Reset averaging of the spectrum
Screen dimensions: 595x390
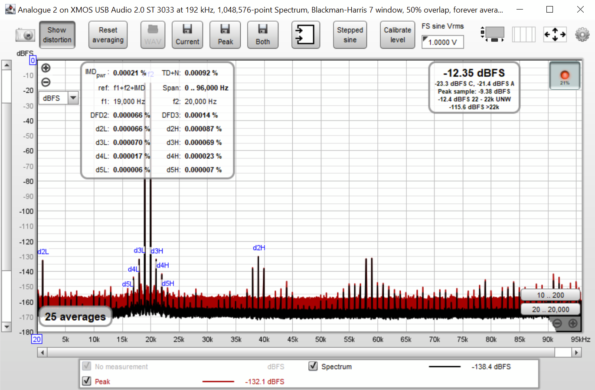point(108,35)
